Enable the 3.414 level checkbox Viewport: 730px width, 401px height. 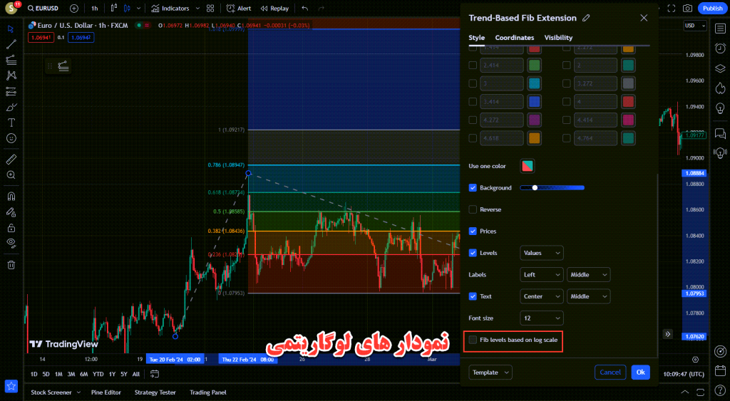(473, 101)
